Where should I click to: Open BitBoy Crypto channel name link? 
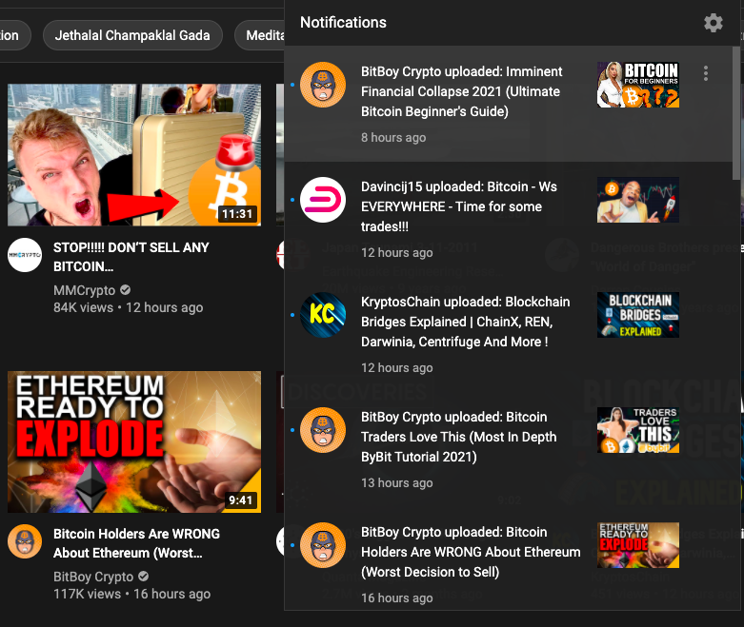point(93,577)
